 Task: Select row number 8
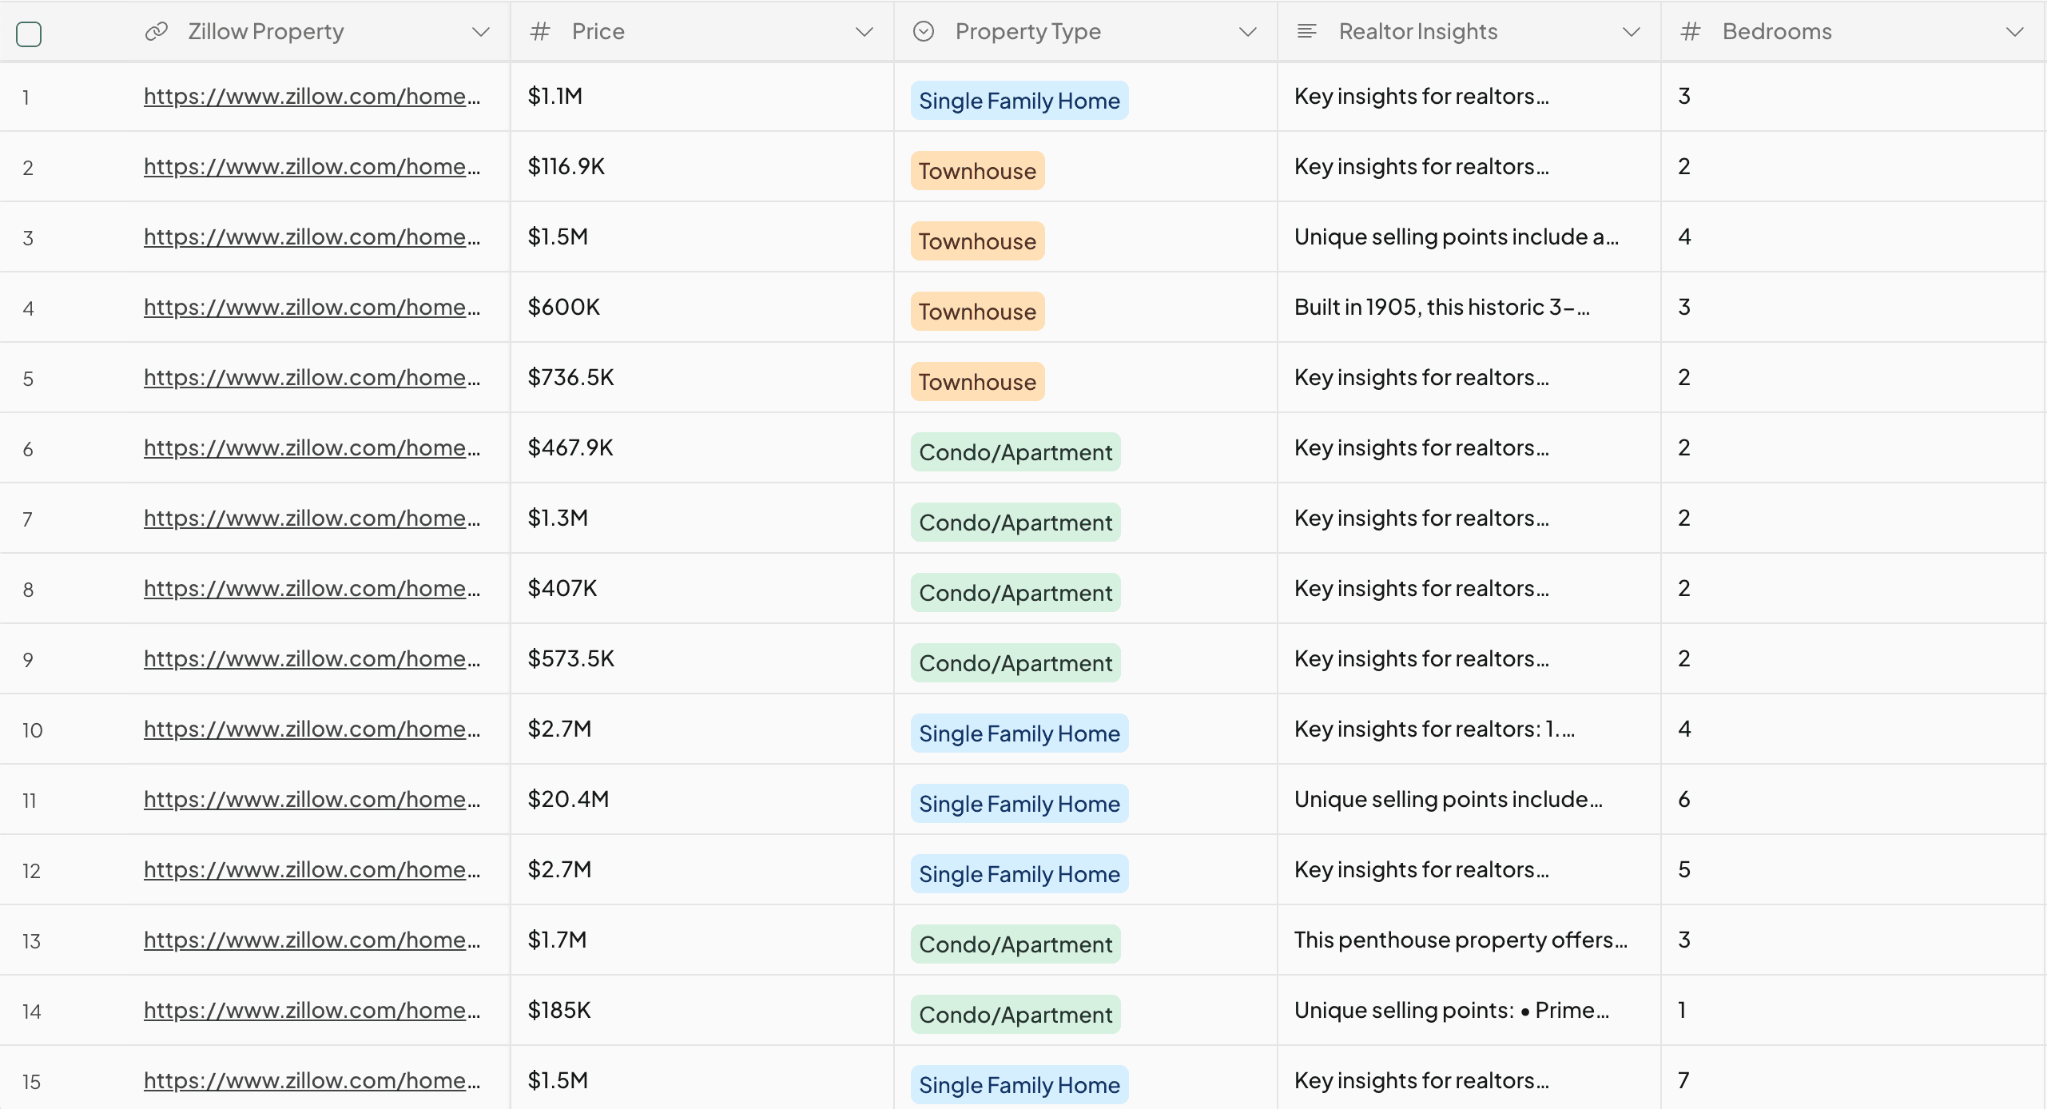28,590
